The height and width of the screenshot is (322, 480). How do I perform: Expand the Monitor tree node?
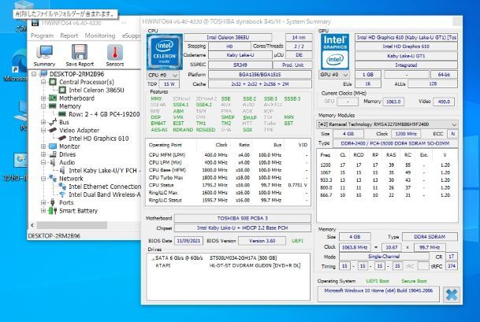(43, 146)
